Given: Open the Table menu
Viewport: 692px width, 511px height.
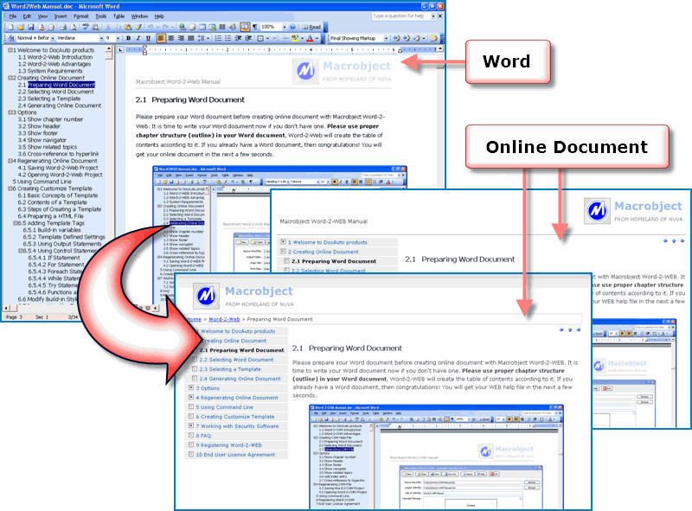Looking at the screenshot, I should point(119,16).
